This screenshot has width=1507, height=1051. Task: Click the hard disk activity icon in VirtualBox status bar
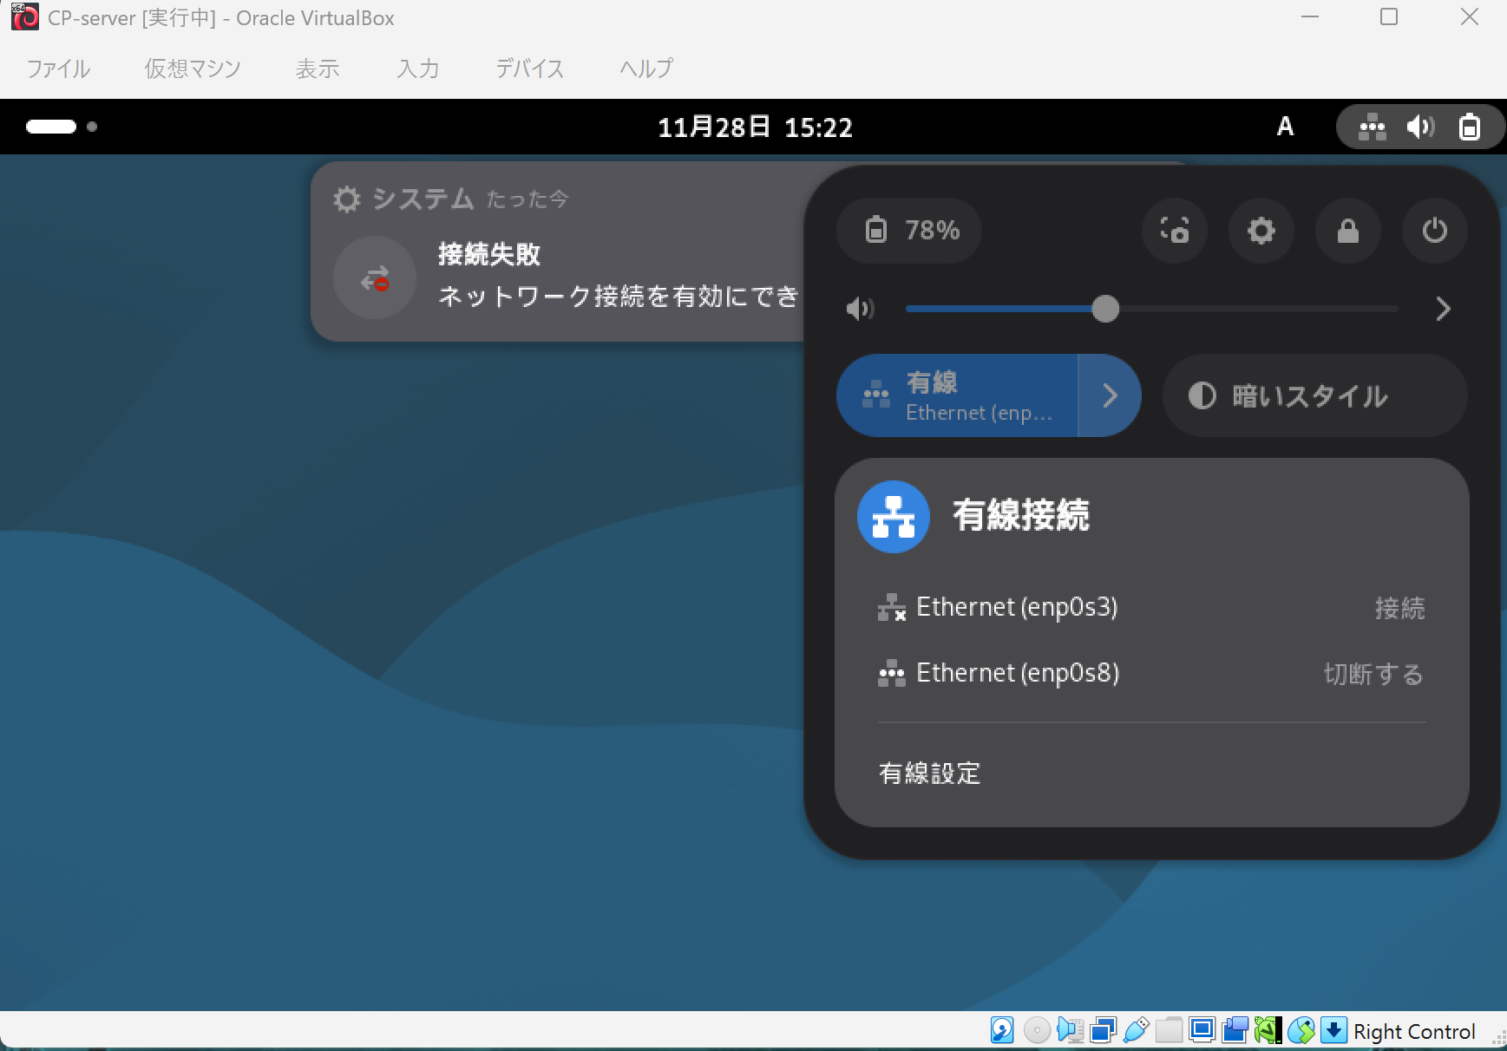[x=1002, y=1030]
